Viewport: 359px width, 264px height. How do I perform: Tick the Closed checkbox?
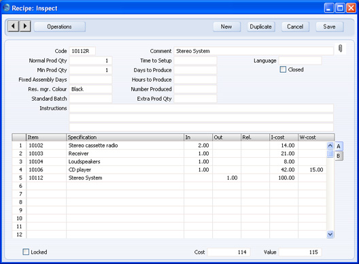(x=283, y=69)
